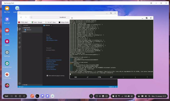This screenshot has width=170, height=101.
Task: Click the notifications bell in the VS Code status bar
Action: pyautogui.click(x=116, y=87)
